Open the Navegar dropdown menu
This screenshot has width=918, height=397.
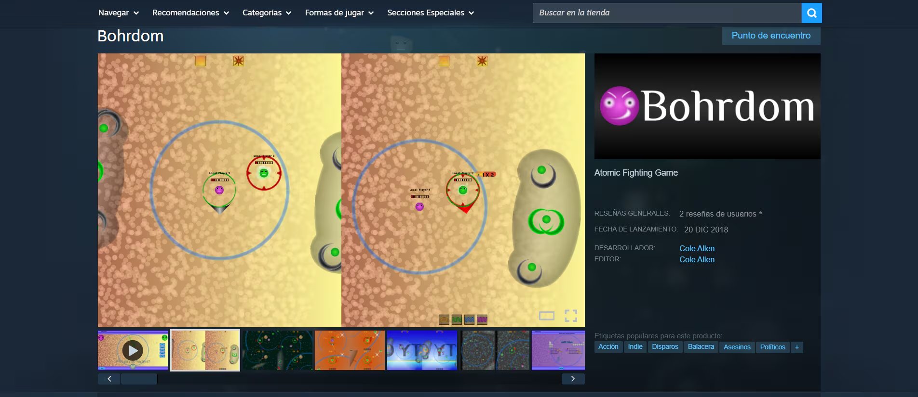click(118, 13)
